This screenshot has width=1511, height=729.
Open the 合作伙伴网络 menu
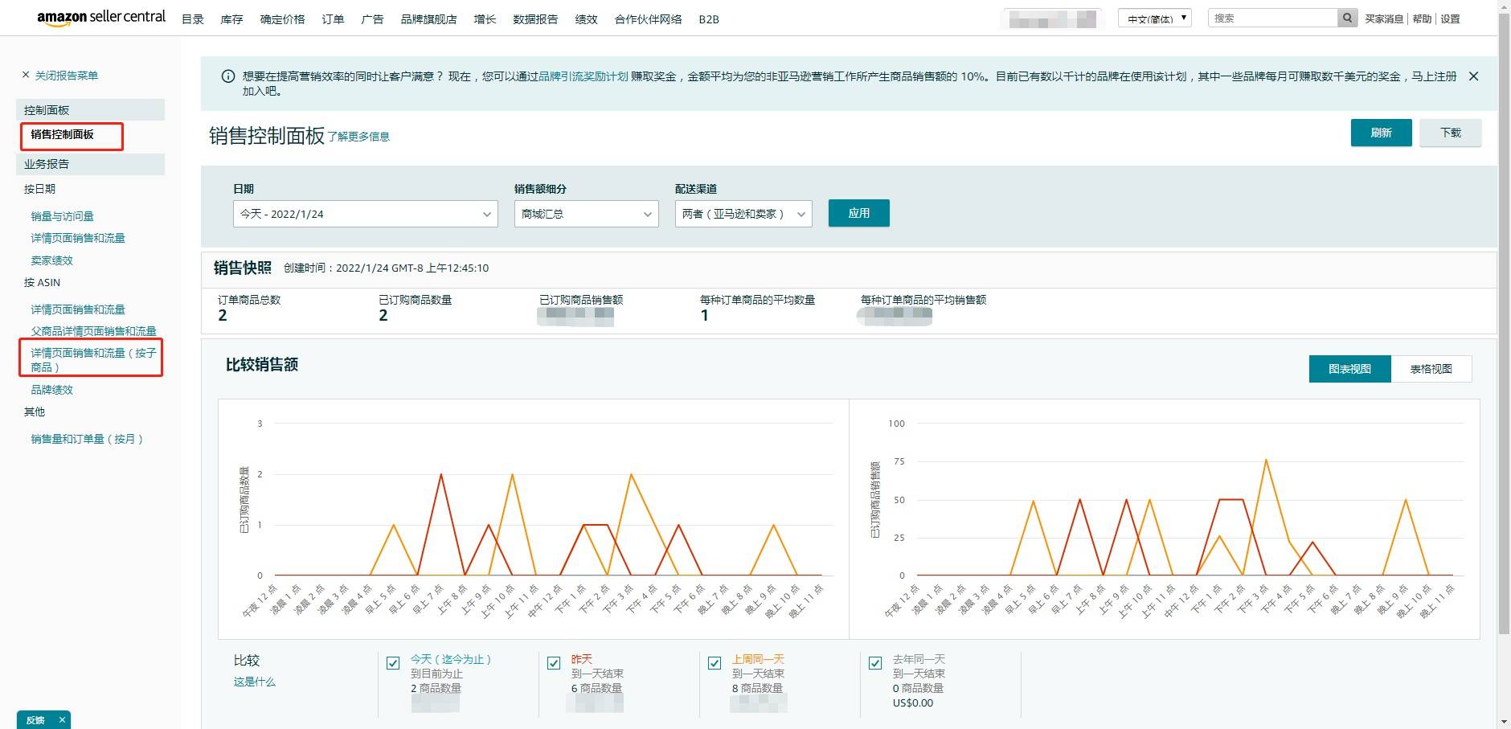pos(648,19)
